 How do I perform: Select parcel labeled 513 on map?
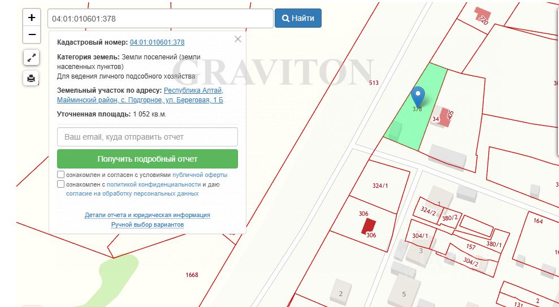tap(374, 83)
